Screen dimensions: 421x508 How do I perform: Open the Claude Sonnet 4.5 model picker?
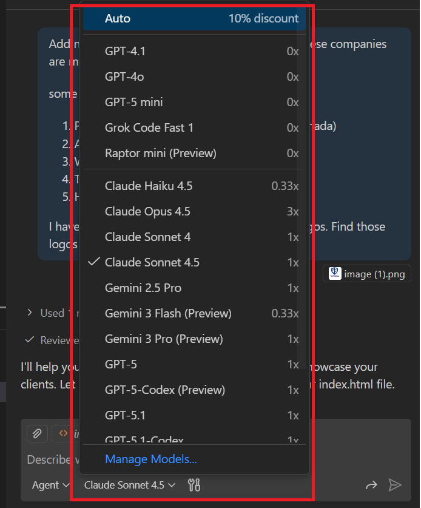(x=130, y=485)
